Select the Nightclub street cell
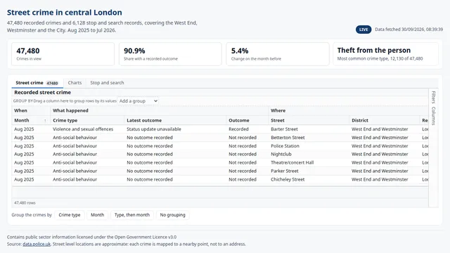This screenshot has height=253, width=450. (309, 155)
